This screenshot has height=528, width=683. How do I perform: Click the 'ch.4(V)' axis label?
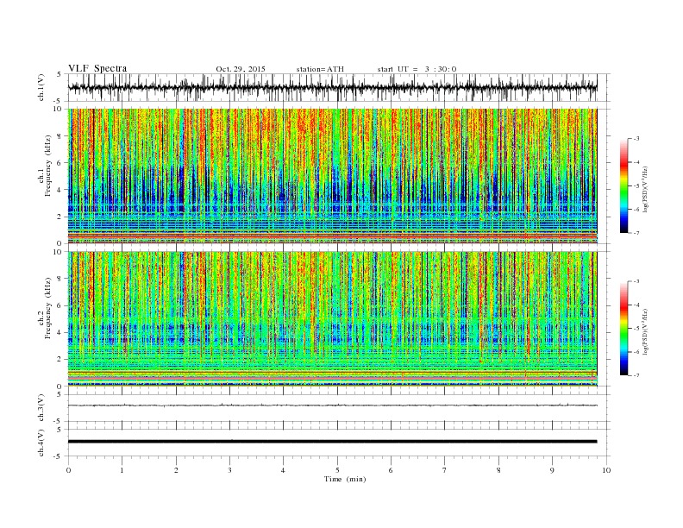coord(41,443)
